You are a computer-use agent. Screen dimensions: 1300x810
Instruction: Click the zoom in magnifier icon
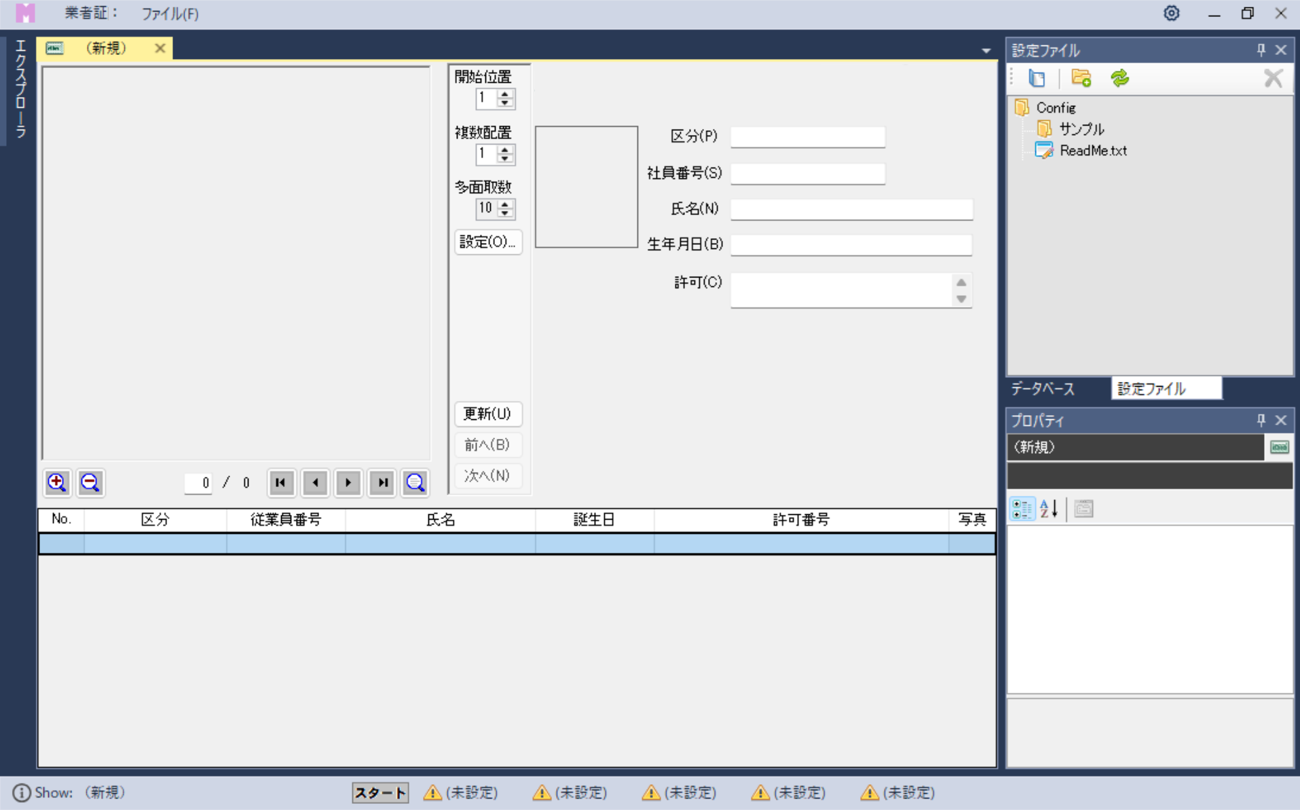tap(57, 482)
